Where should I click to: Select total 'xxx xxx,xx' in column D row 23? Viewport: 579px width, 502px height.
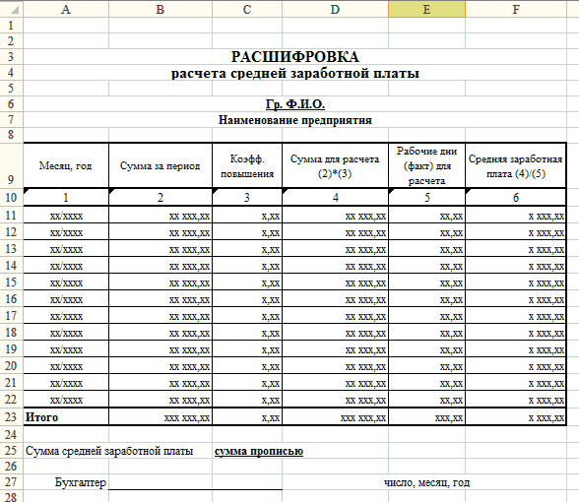pyautogui.click(x=335, y=417)
